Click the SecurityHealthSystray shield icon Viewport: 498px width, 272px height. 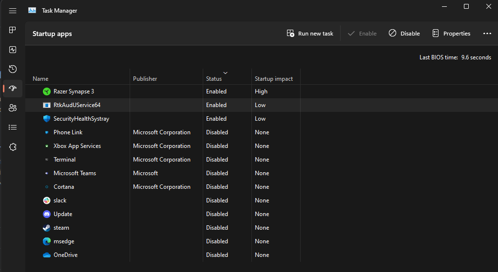point(47,119)
